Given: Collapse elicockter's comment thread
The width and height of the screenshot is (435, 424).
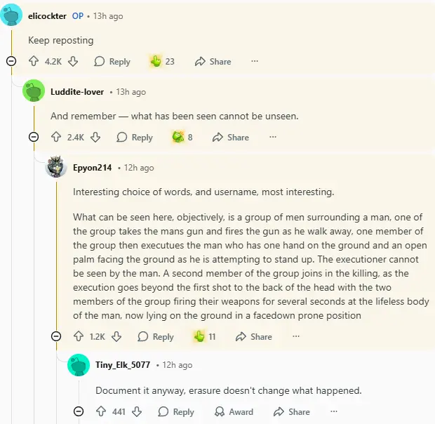Looking at the screenshot, I should click(11, 62).
